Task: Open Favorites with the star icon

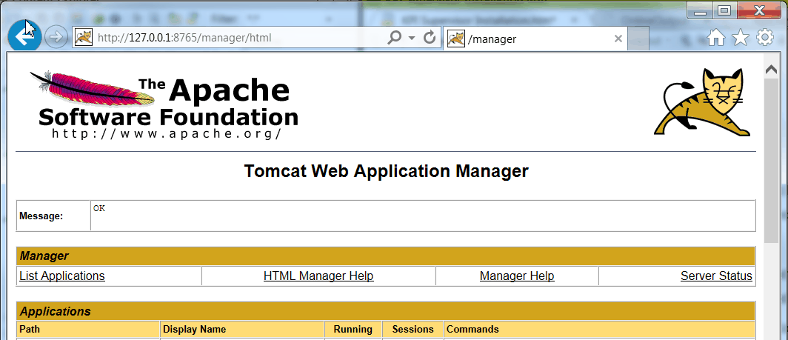Action: click(741, 38)
